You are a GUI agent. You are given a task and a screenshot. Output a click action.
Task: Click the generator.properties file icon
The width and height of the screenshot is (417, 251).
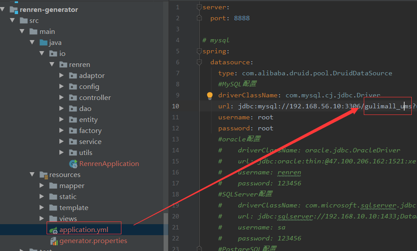click(x=54, y=241)
